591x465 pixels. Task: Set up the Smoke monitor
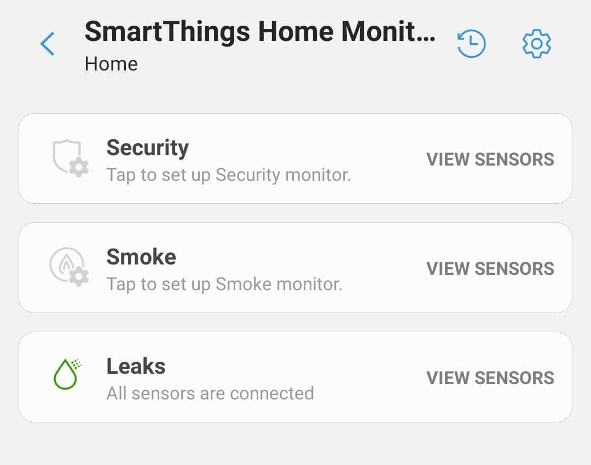click(x=219, y=268)
